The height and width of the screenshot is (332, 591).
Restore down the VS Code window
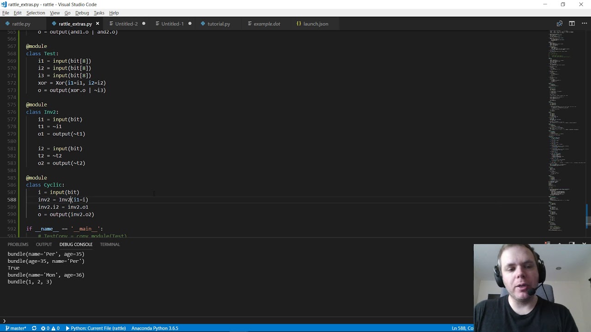click(563, 4)
